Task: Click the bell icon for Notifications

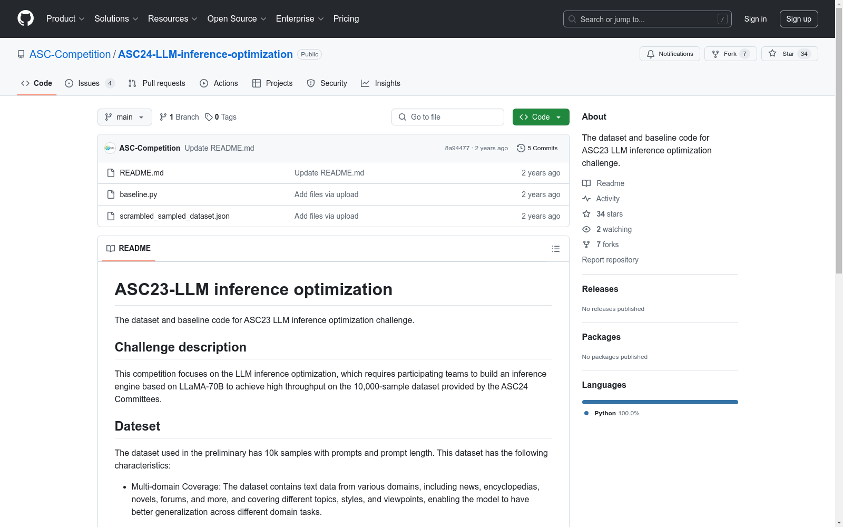Action: click(651, 54)
